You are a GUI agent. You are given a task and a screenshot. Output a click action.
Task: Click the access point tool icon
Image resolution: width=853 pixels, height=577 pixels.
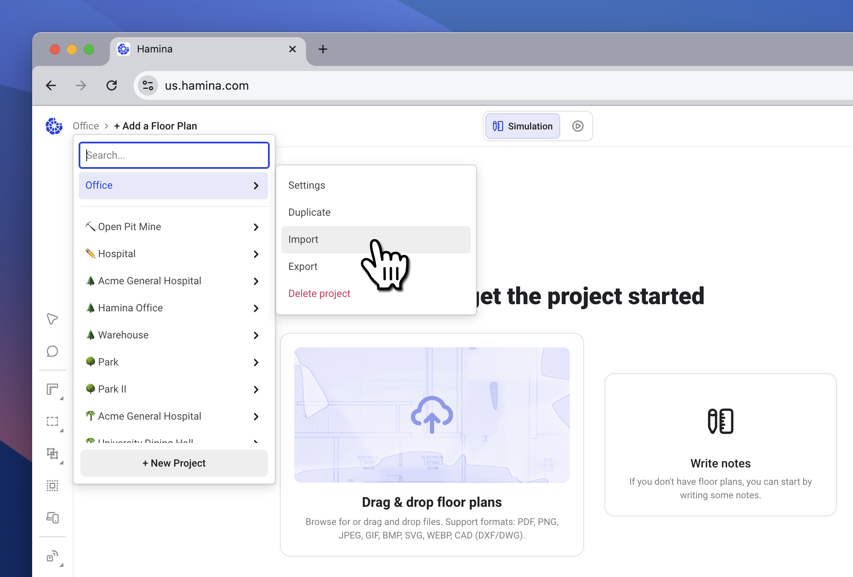coord(52,557)
